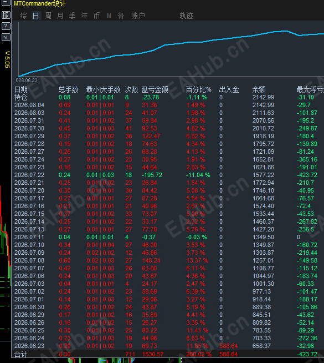Click the 出入金 column header
The width and height of the screenshot is (324, 363).
(x=229, y=89)
